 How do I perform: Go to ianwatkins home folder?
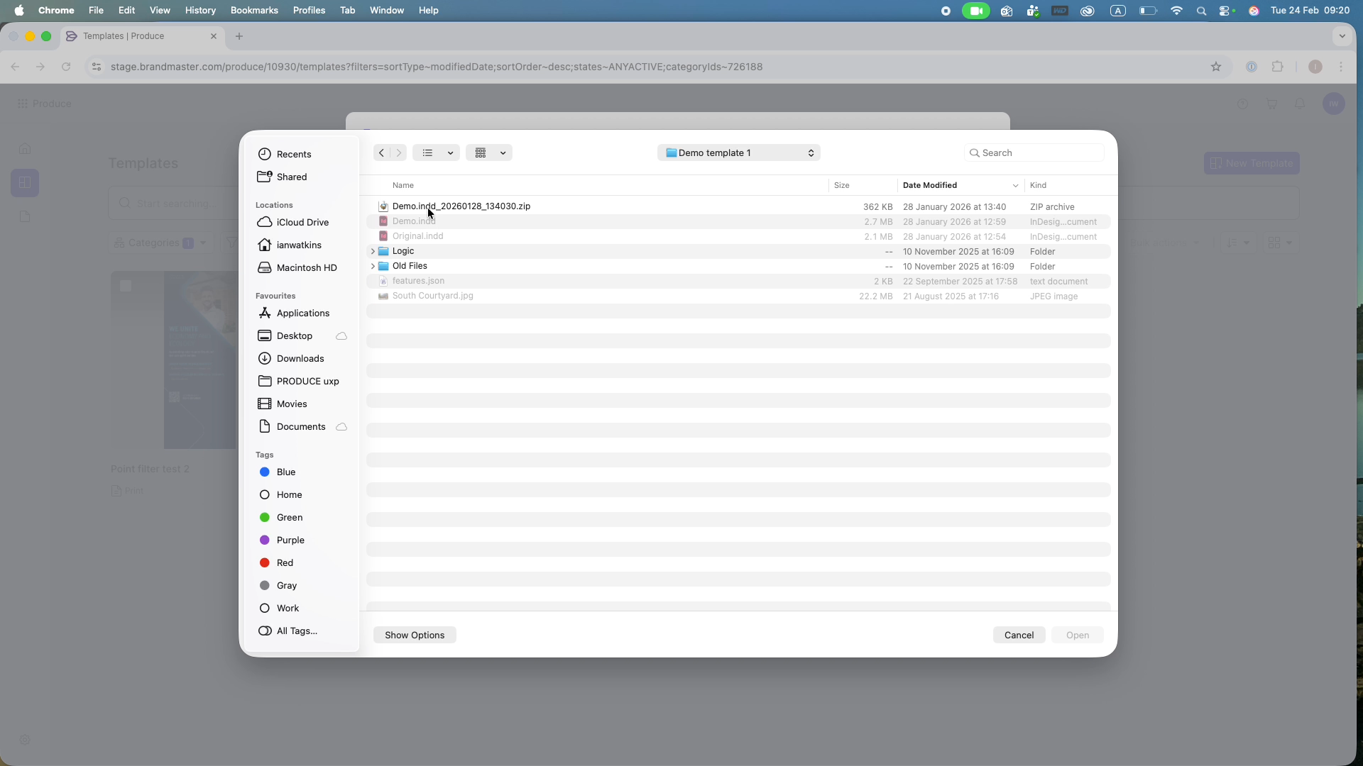coord(290,245)
